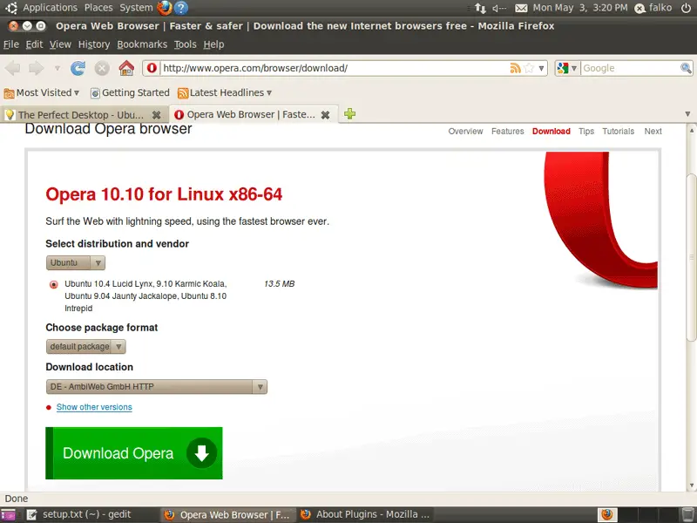
Task: Click the Firefox back arrow button
Action: pos(13,68)
